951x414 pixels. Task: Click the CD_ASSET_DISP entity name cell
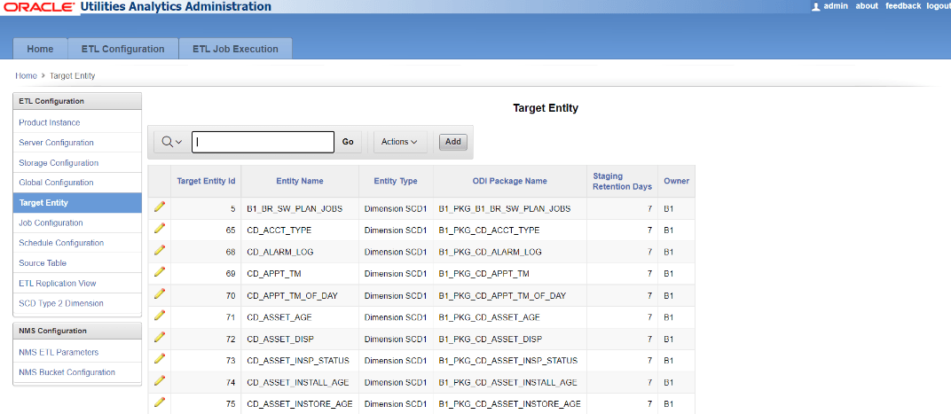click(300, 339)
